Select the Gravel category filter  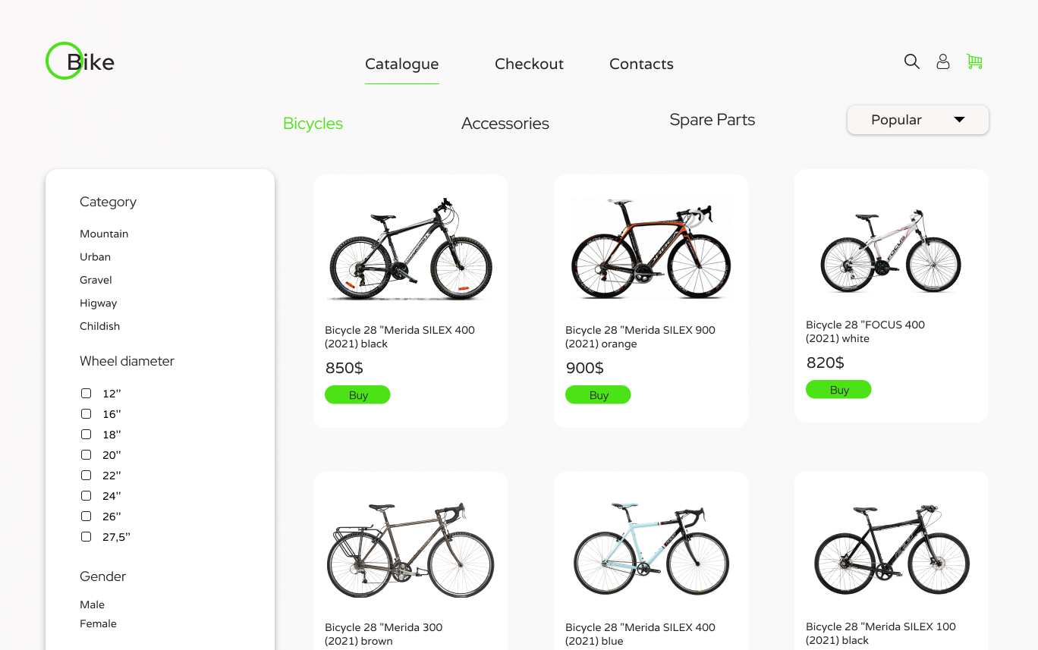point(96,280)
